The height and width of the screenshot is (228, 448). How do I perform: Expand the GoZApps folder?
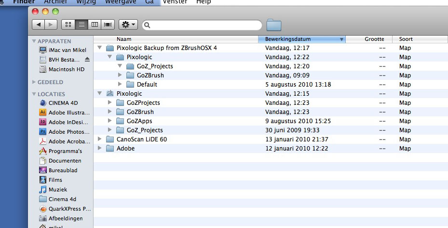pyautogui.click(x=110, y=121)
